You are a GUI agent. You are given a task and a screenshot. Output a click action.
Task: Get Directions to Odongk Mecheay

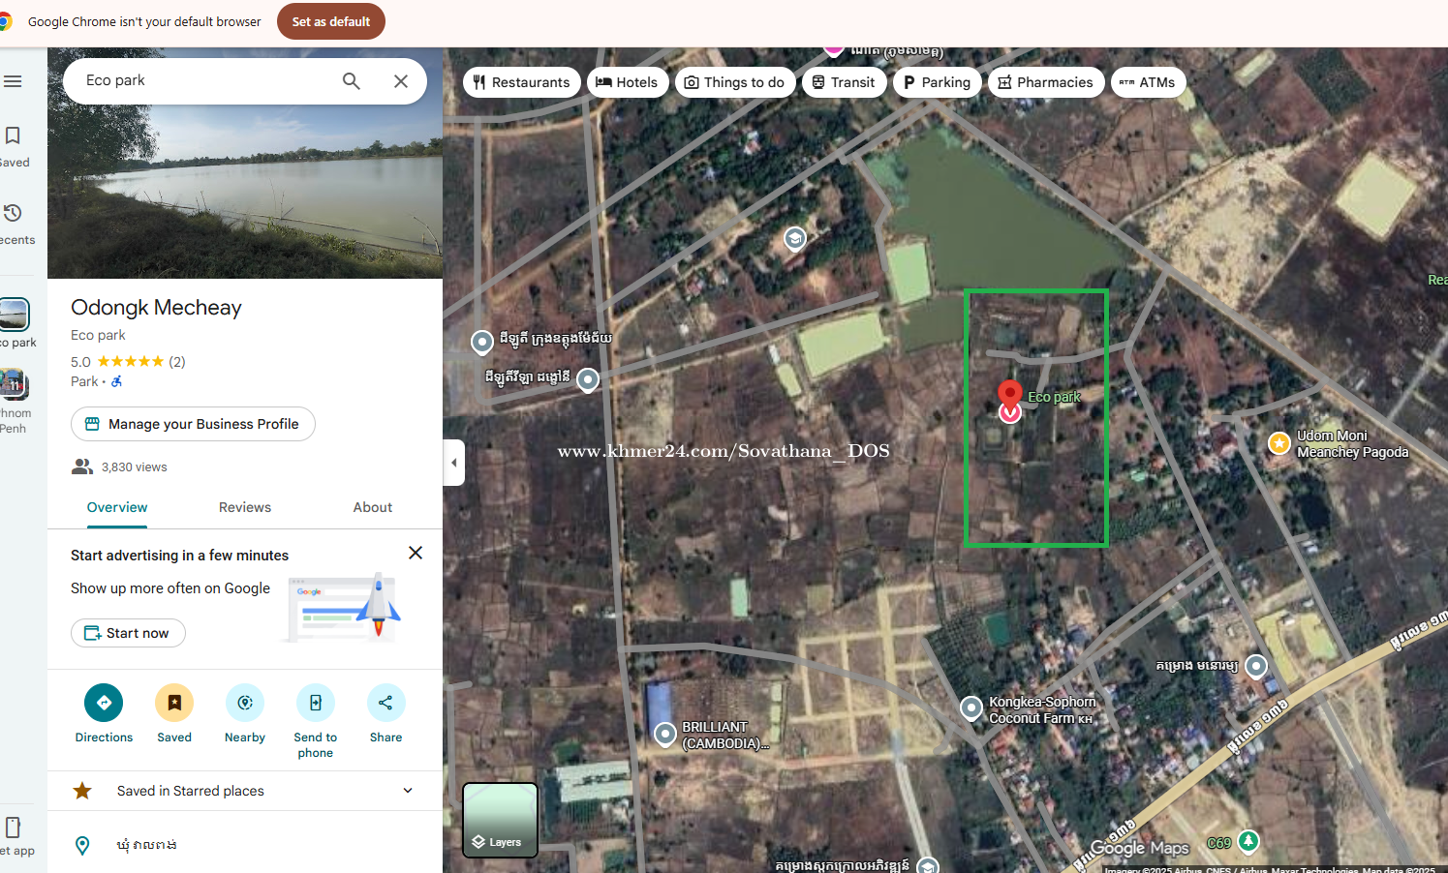click(x=104, y=703)
